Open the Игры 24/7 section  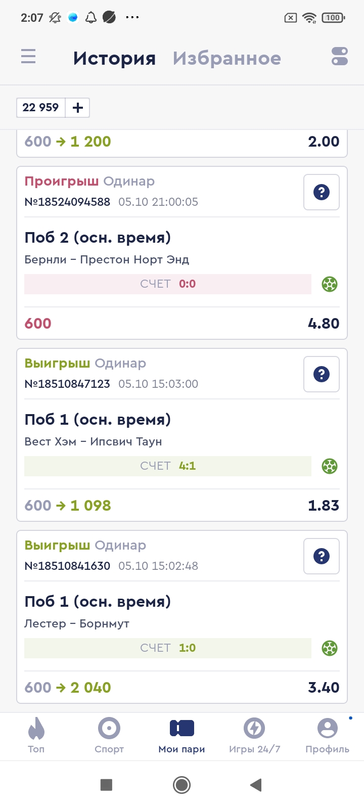[x=254, y=736]
